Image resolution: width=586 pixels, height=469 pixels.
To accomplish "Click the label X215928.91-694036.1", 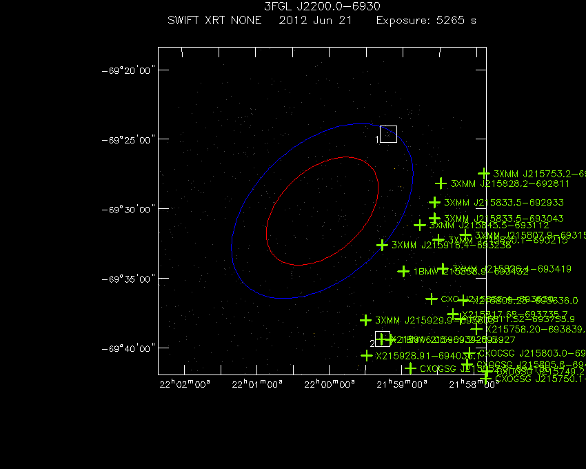I will tap(427, 356).
